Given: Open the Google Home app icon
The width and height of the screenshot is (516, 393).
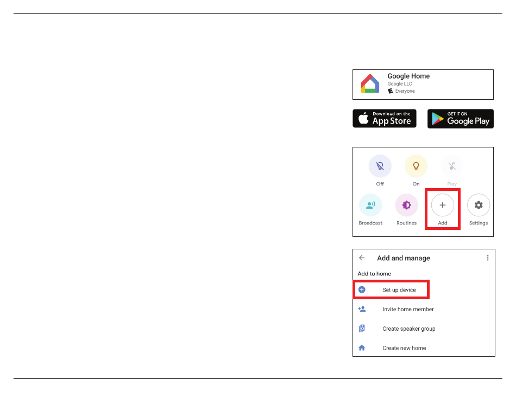Looking at the screenshot, I should 370,83.
